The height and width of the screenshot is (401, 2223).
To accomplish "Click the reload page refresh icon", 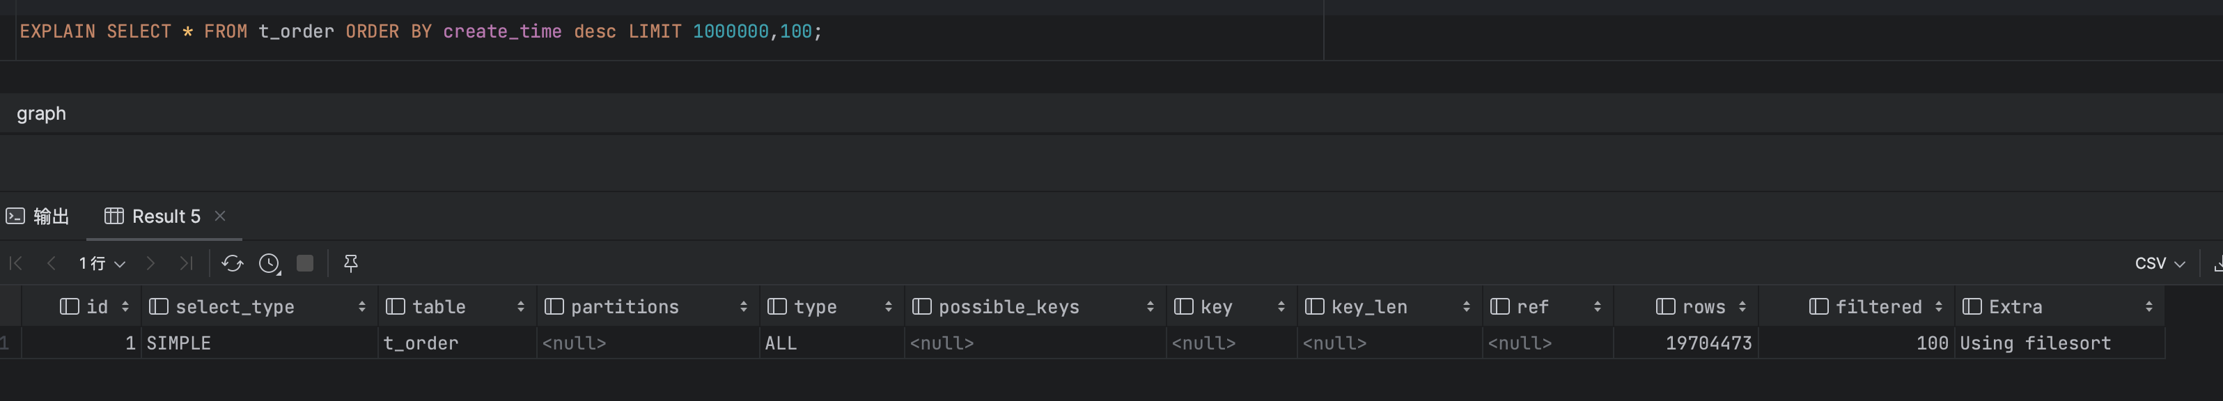I will (x=232, y=263).
